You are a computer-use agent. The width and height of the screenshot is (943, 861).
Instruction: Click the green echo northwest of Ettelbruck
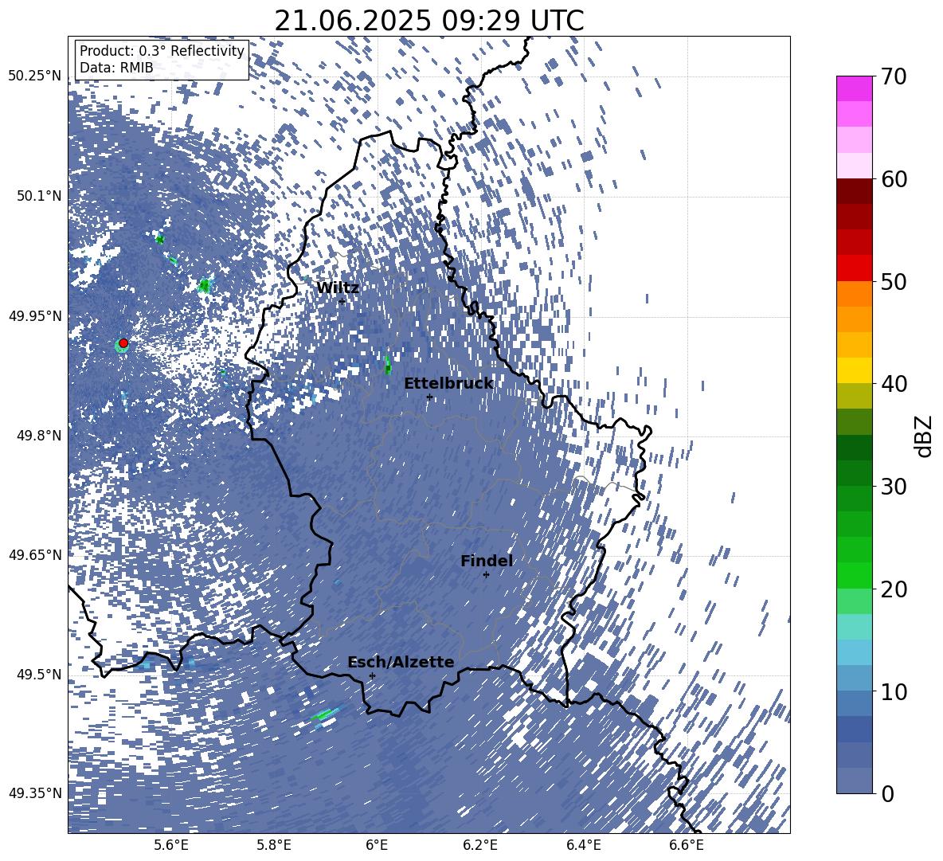pyautogui.click(x=387, y=364)
